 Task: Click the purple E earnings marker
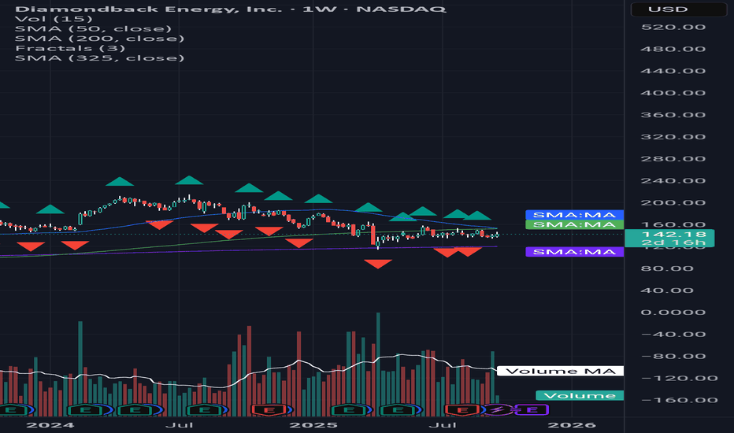click(x=532, y=409)
